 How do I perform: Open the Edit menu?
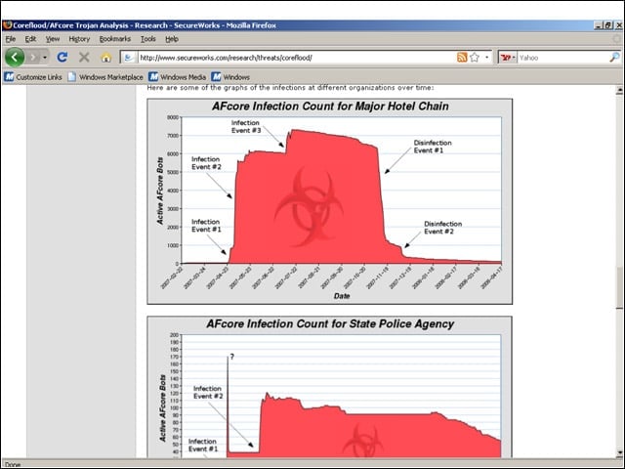point(30,39)
